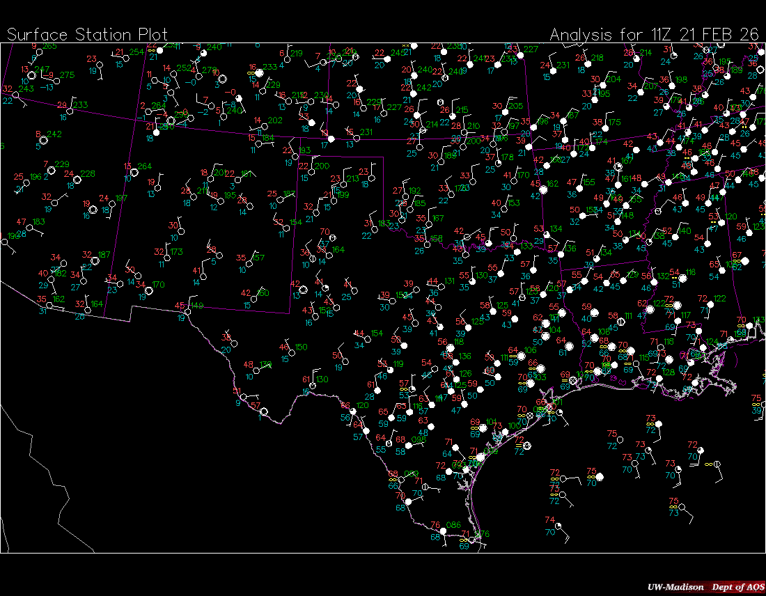Select station circle with temp 47, pressure 183
Viewport: 766px width, 596px height.
[x=31, y=228]
